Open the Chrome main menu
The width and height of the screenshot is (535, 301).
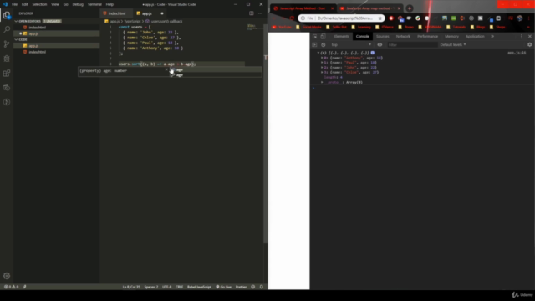click(x=529, y=18)
